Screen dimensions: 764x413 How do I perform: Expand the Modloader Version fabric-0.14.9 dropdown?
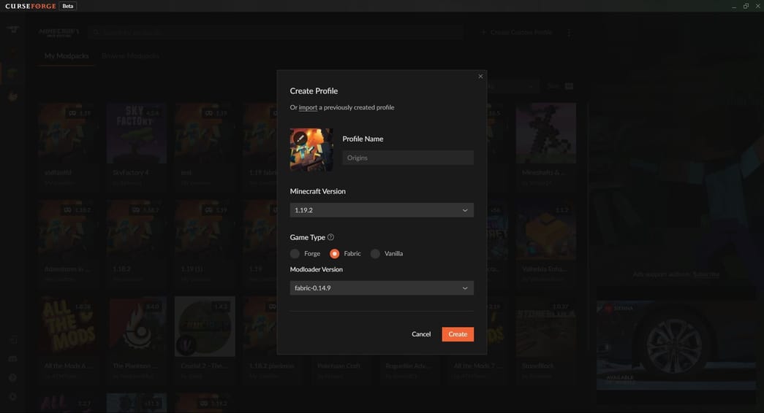click(x=382, y=288)
